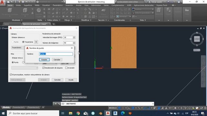Open Google Chrome from the taskbar
The height and width of the screenshot is (116, 207).
coord(78,113)
